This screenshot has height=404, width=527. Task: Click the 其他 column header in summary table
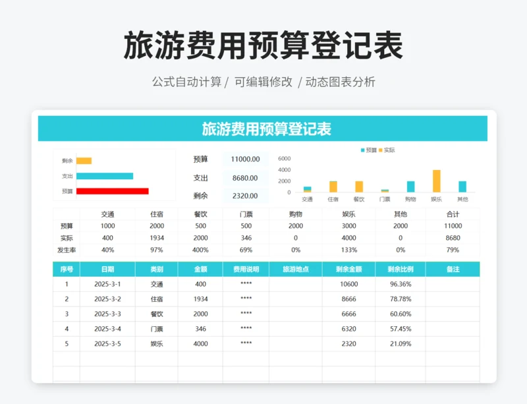pyautogui.click(x=401, y=214)
